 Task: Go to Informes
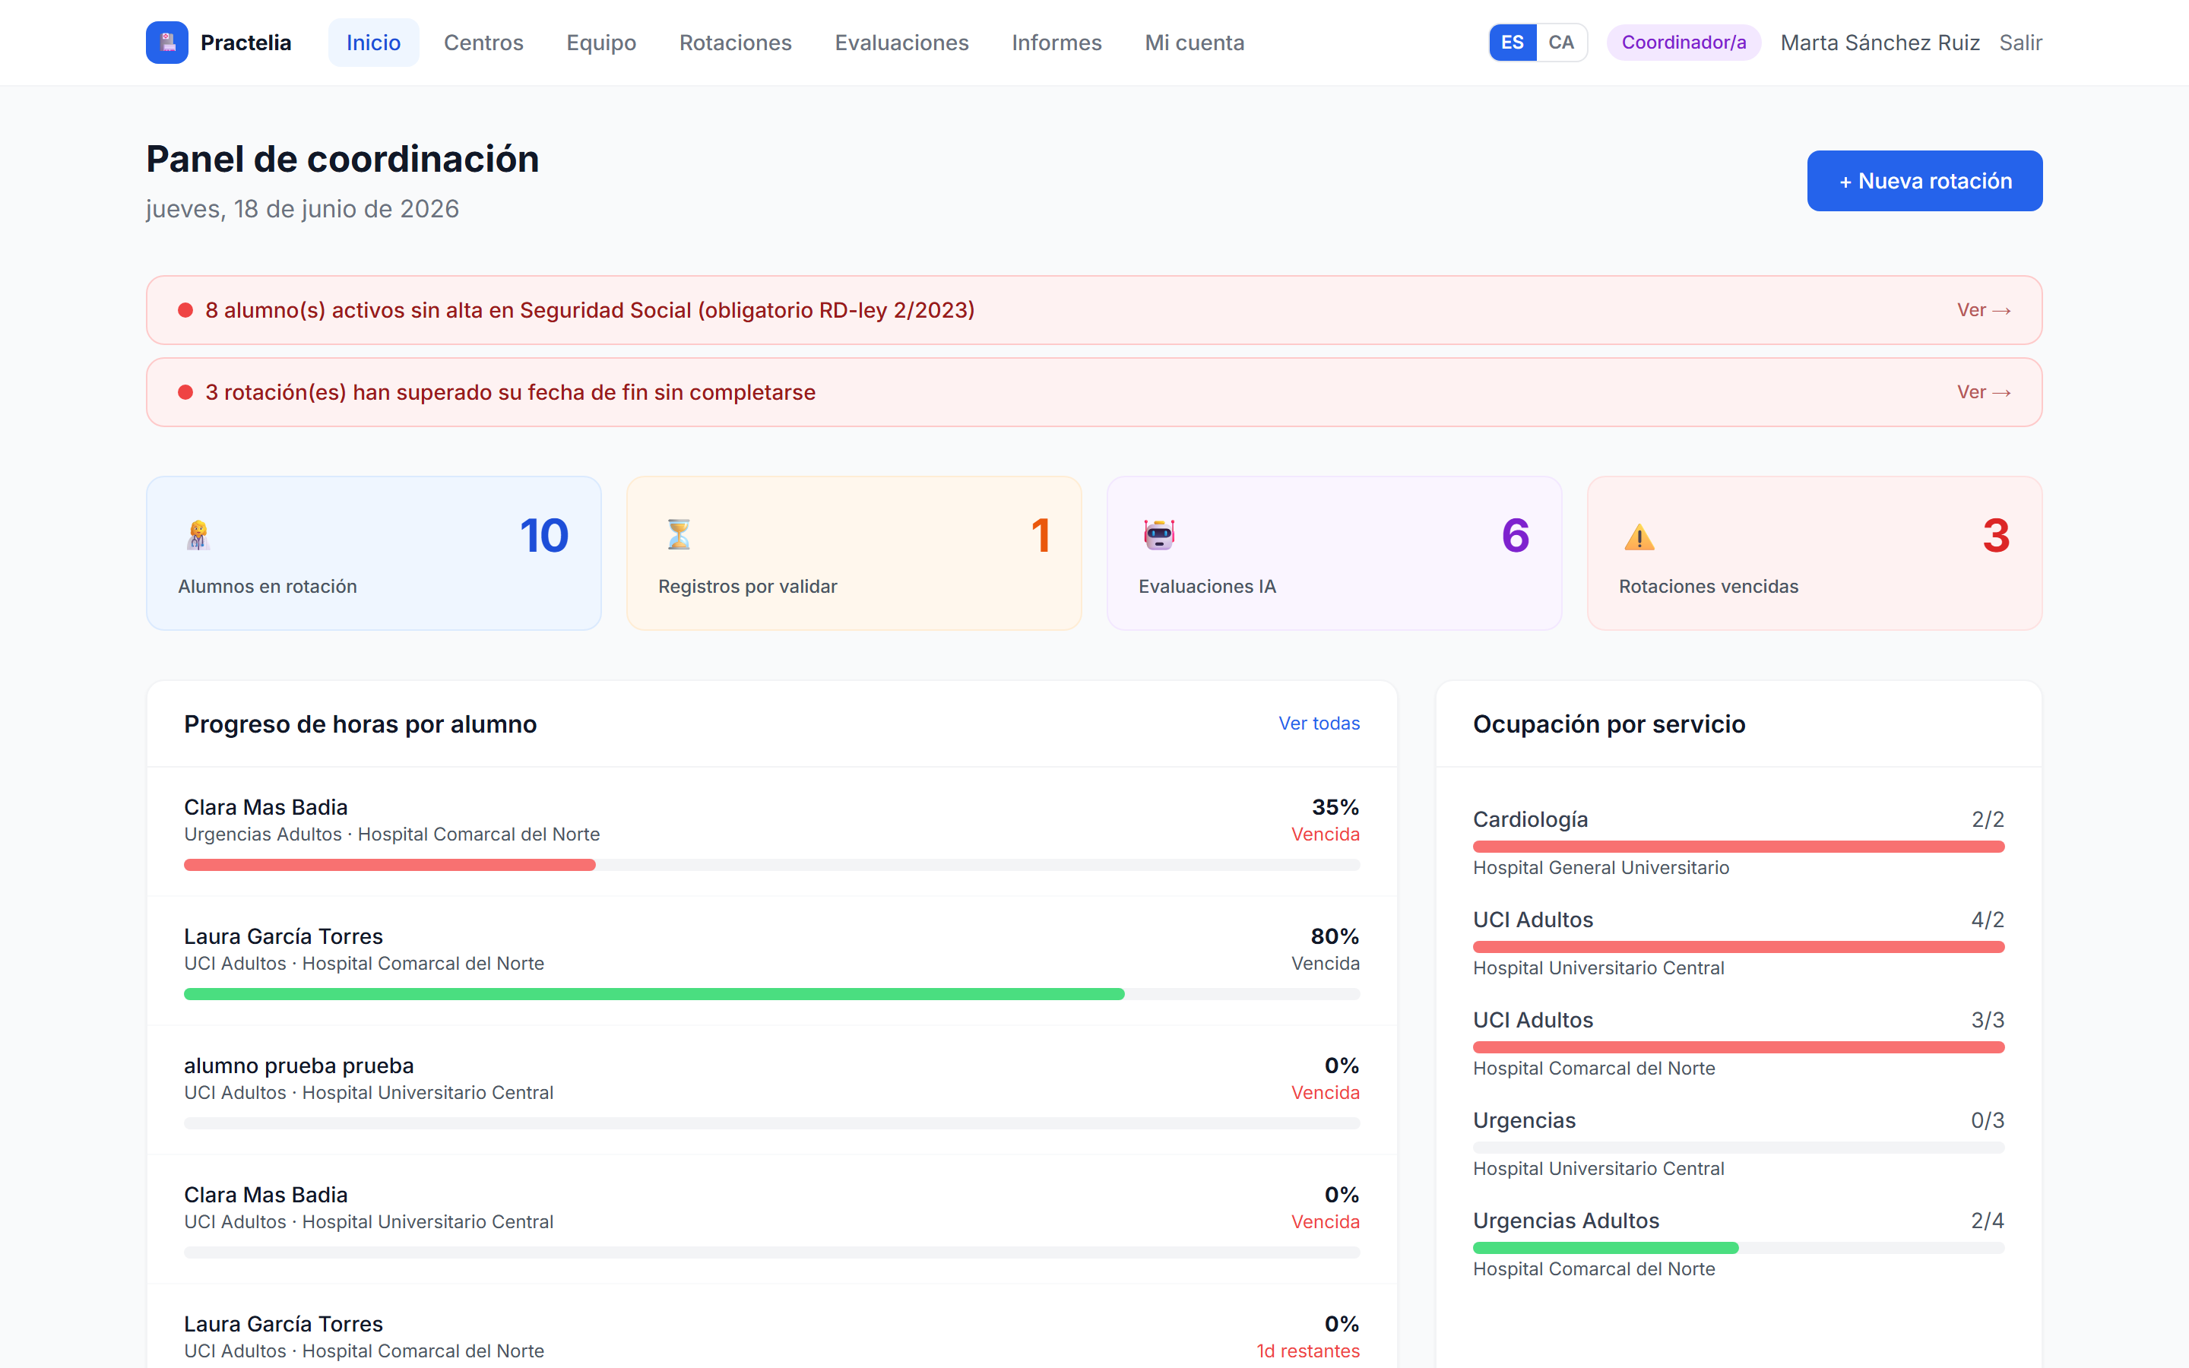point(1056,43)
